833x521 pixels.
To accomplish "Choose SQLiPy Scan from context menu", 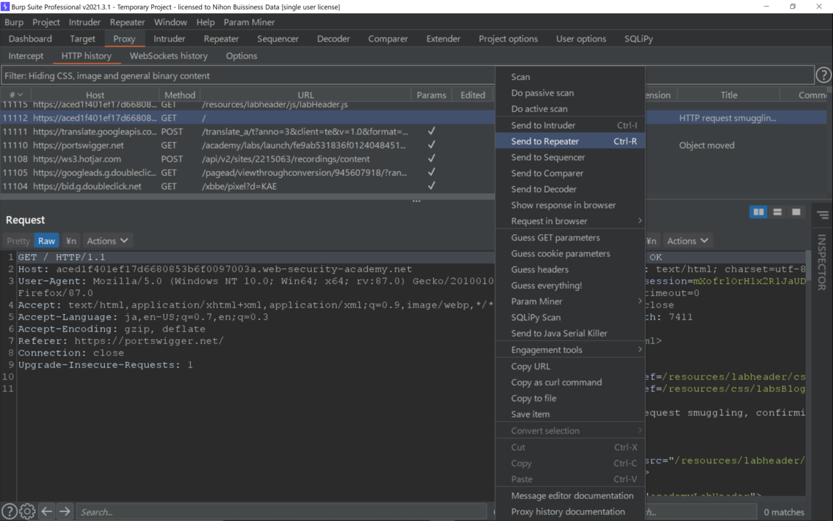I will [571, 317].
